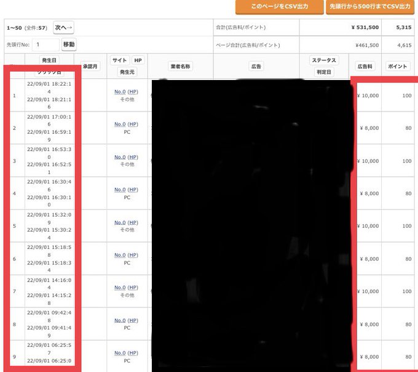The image size is (418, 372).
Task: Select record range 1~50 (全件:57)
Action: [27, 28]
